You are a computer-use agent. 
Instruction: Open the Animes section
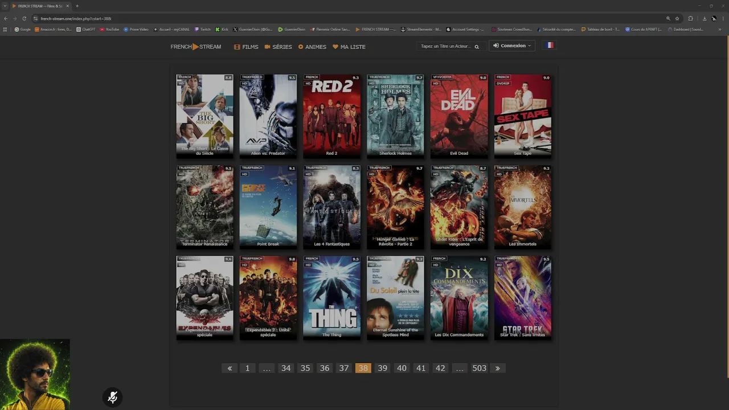coord(312,47)
